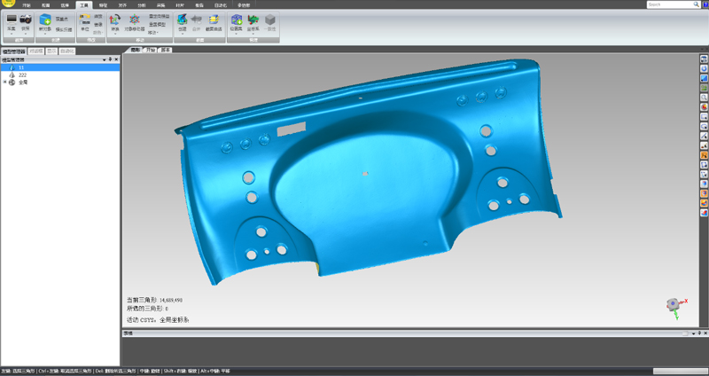709x376 pixels.
Task: Switch to the 工具 ribbon tab
Action: (x=83, y=4)
